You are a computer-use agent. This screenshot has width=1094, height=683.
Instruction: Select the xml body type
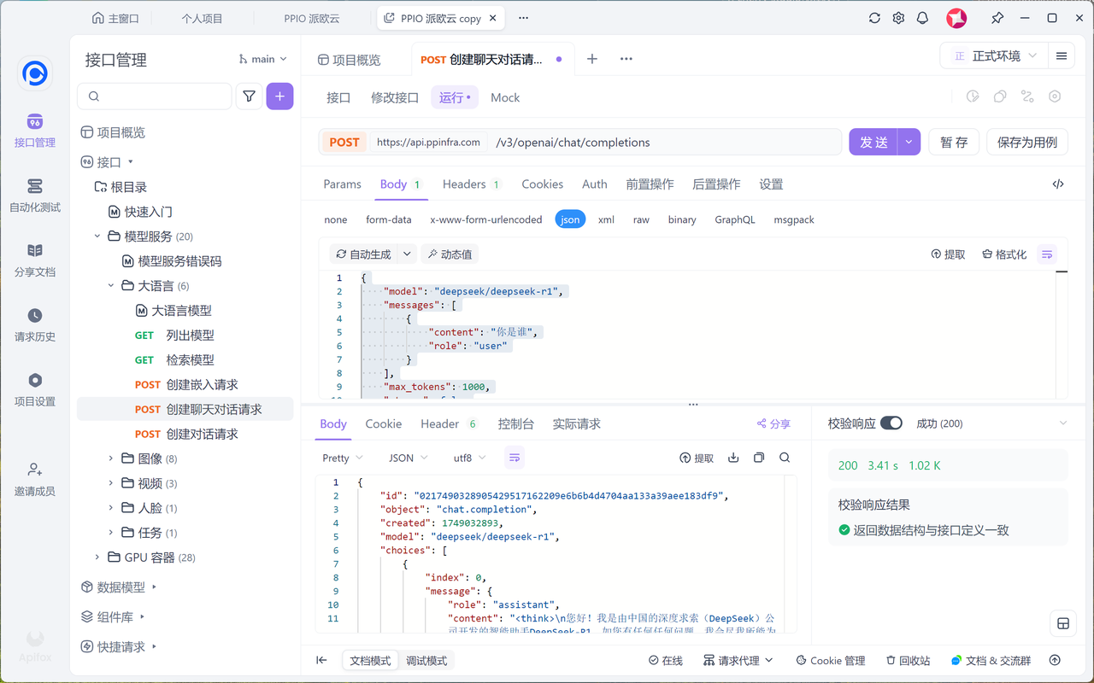click(606, 219)
